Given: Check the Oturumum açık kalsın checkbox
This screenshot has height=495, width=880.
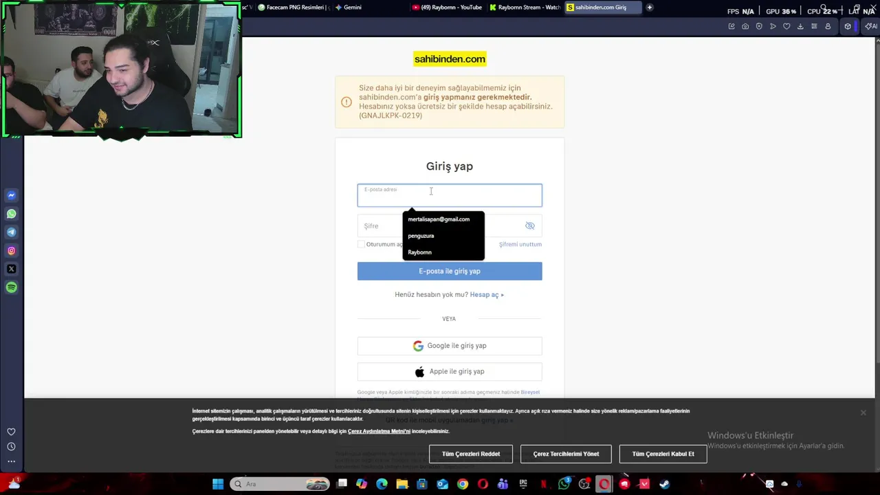Looking at the screenshot, I should (x=361, y=244).
